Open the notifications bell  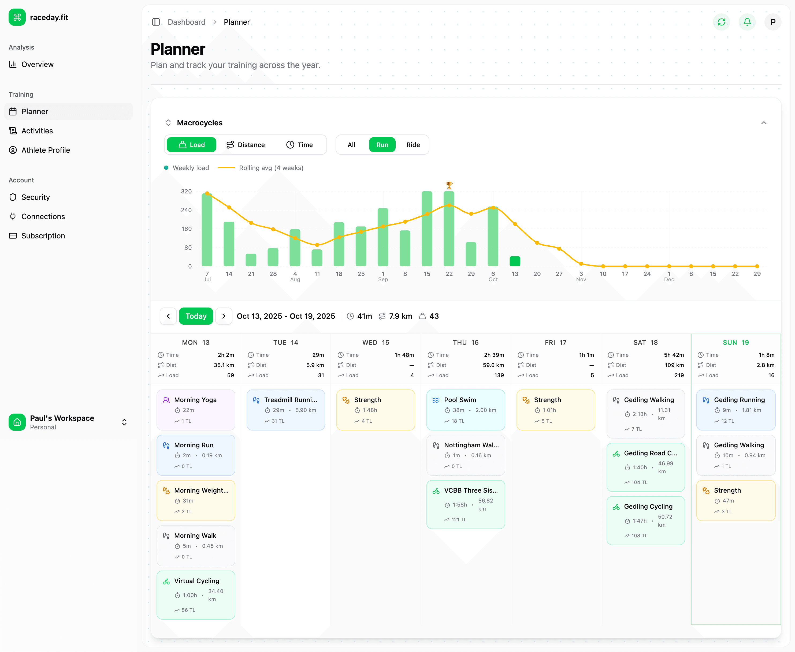(x=747, y=22)
